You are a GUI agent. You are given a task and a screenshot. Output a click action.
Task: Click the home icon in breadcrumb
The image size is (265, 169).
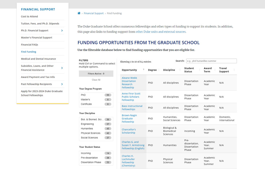point(79,13)
